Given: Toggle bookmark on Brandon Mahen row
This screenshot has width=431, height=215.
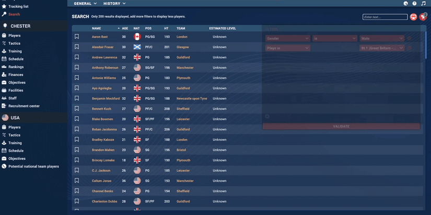Looking at the screenshot, I should (77, 149).
